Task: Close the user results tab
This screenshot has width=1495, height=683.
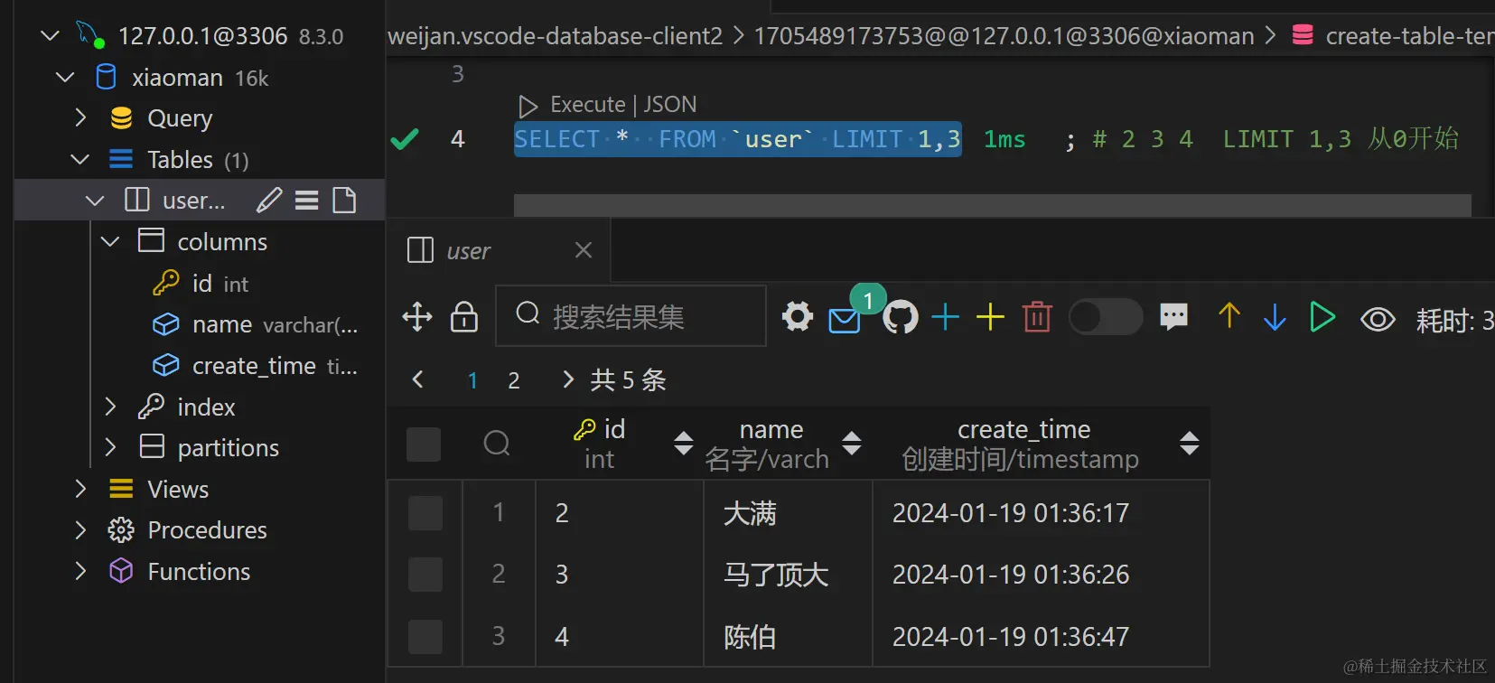Action: (x=584, y=249)
